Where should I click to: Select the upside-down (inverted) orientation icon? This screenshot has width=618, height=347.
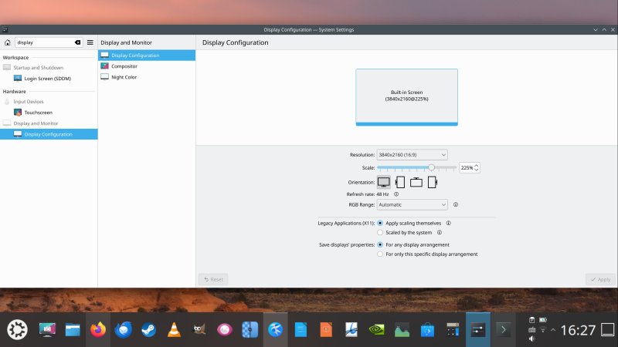pos(416,182)
